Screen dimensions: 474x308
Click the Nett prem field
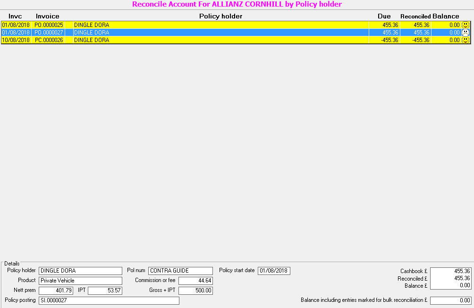point(56,291)
